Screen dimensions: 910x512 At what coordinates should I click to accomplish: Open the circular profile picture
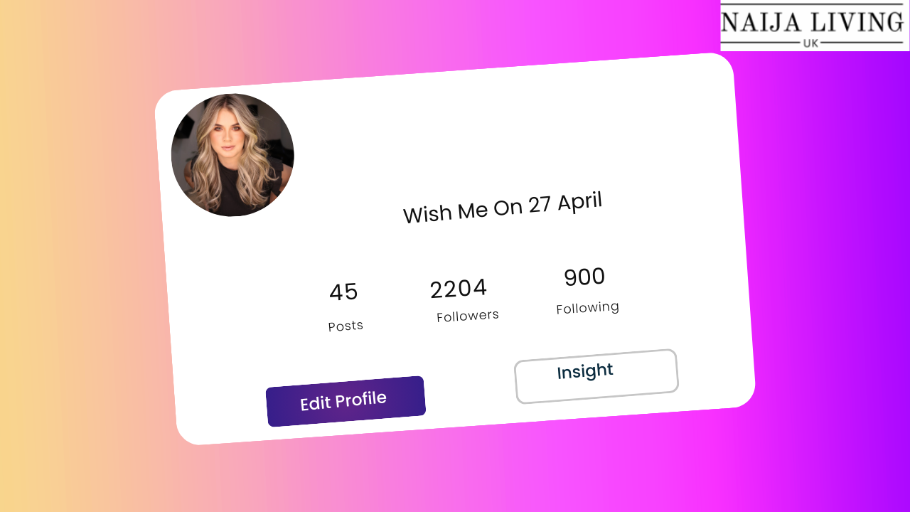point(232,155)
